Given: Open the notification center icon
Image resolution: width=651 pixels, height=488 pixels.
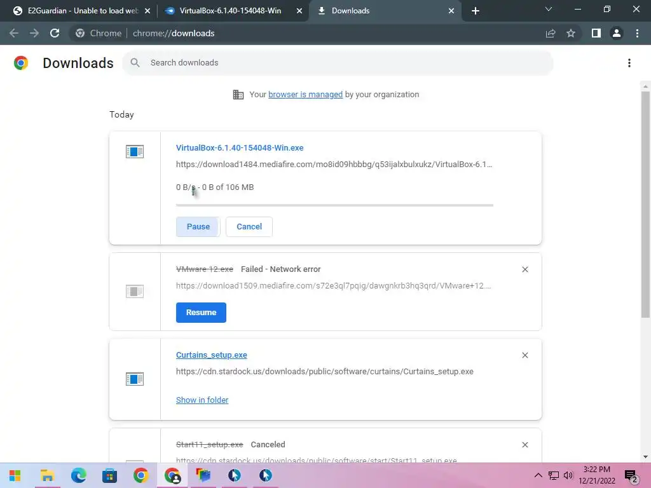Looking at the screenshot, I should (631, 477).
